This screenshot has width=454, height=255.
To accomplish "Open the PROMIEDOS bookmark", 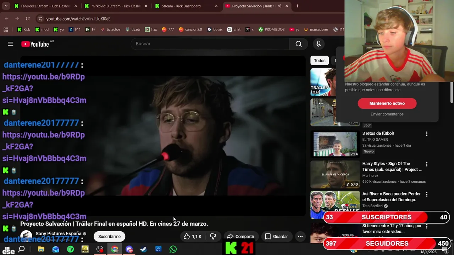I will click(x=271, y=29).
